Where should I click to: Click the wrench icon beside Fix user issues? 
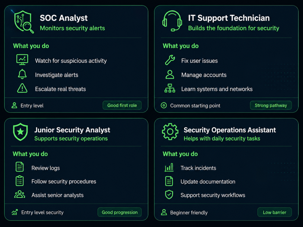170,60
